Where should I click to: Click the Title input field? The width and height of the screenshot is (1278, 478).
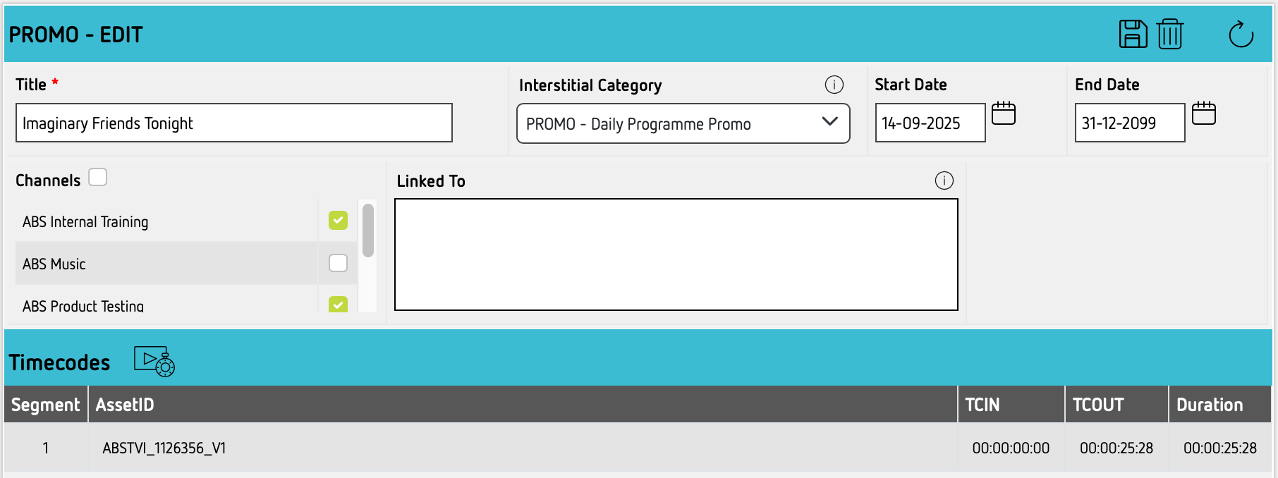pyautogui.click(x=233, y=123)
